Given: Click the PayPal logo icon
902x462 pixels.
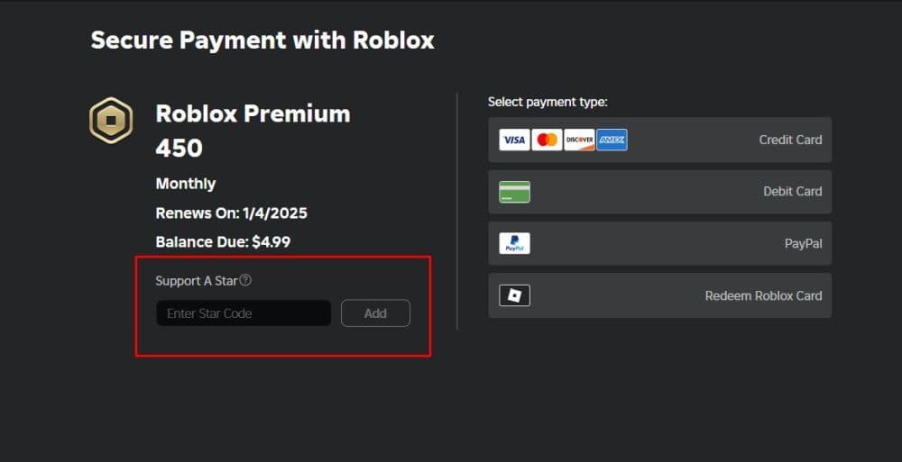Looking at the screenshot, I should click(514, 243).
